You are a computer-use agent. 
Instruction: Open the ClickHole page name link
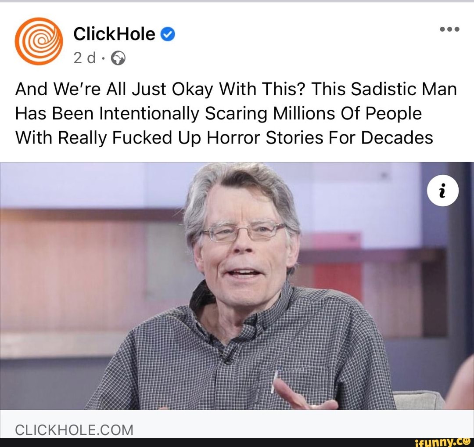tap(114, 33)
